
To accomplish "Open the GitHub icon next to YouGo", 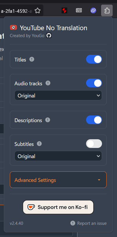I will pos(49,35).
